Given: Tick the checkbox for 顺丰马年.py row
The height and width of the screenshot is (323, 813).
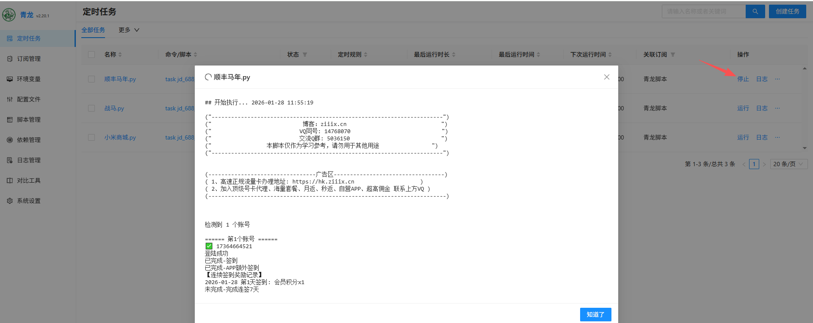Looking at the screenshot, I should click(91, 79).
